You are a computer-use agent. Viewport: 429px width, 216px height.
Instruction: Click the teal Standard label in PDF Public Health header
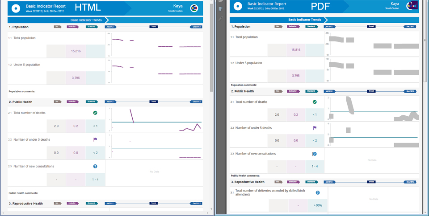tap(312, 91)
